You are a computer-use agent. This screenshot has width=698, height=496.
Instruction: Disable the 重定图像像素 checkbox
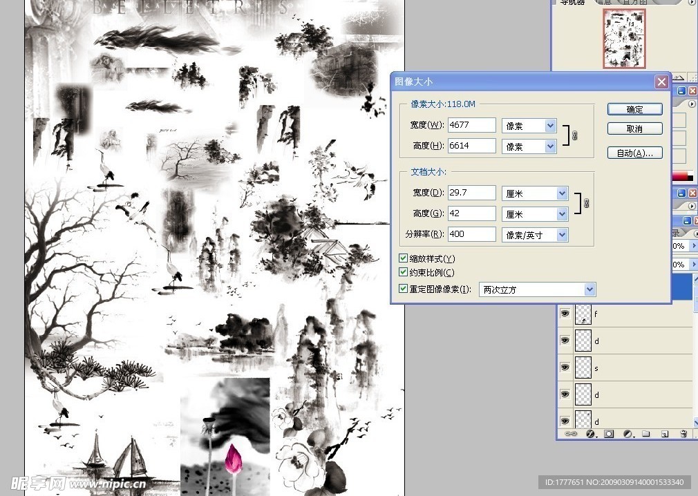coord(404,289)
